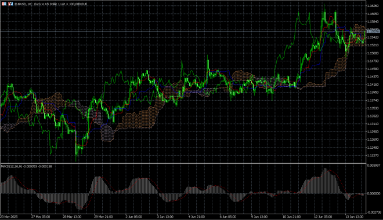Click the 1.14580 price scale label

pos(373,69)
